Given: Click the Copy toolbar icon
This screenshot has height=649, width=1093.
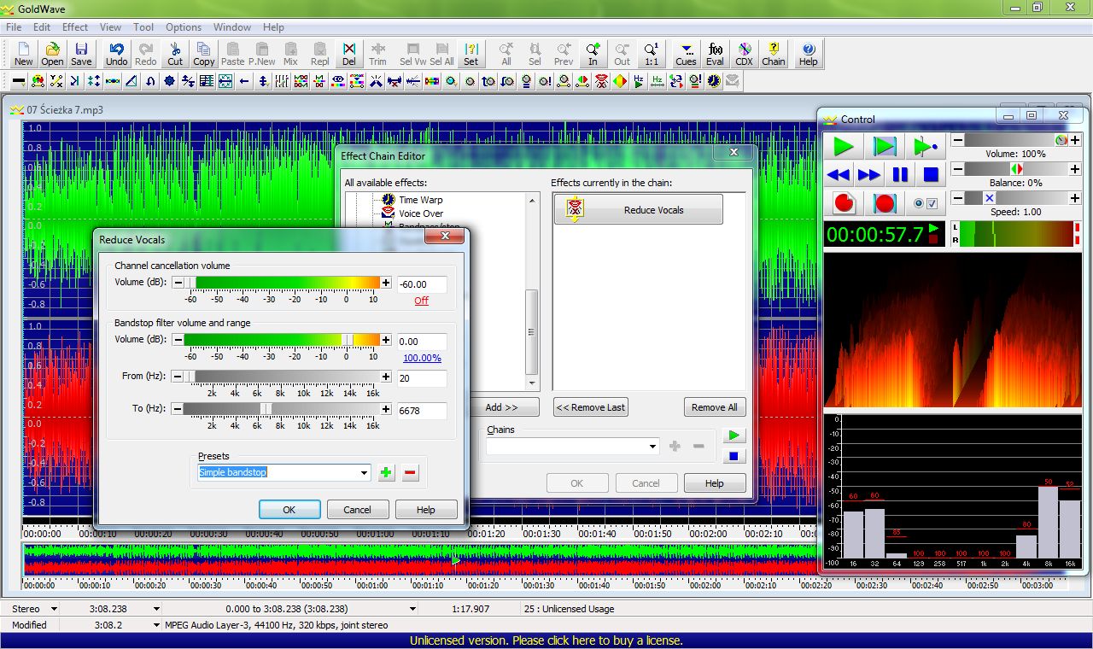Looking at the screenshot, I should point(204,54).
